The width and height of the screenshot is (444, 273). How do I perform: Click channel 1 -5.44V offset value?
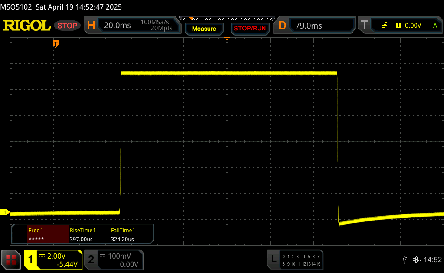click(67, 264)
